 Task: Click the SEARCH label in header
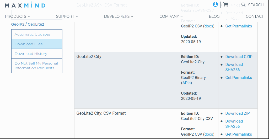click(x=256, y=5)
